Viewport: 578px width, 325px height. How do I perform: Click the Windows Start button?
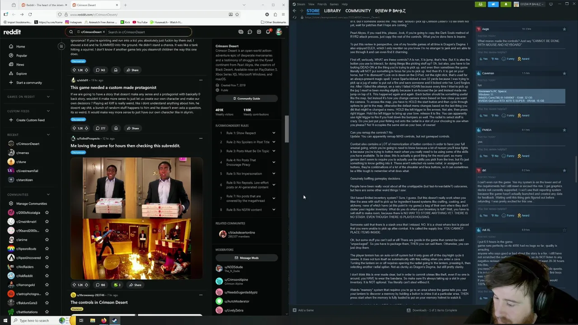(x=6, y=320)
